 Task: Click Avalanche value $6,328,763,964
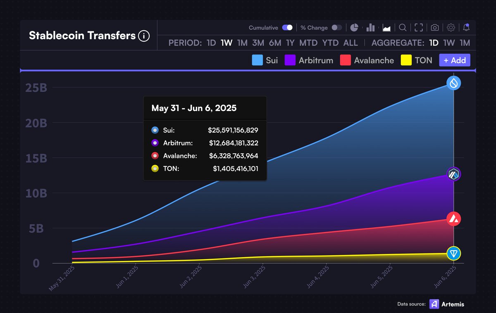[x=234, y=156]
